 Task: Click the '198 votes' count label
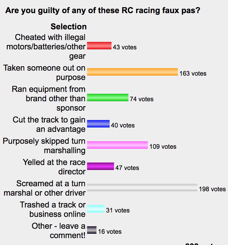(x=212, y=189)
